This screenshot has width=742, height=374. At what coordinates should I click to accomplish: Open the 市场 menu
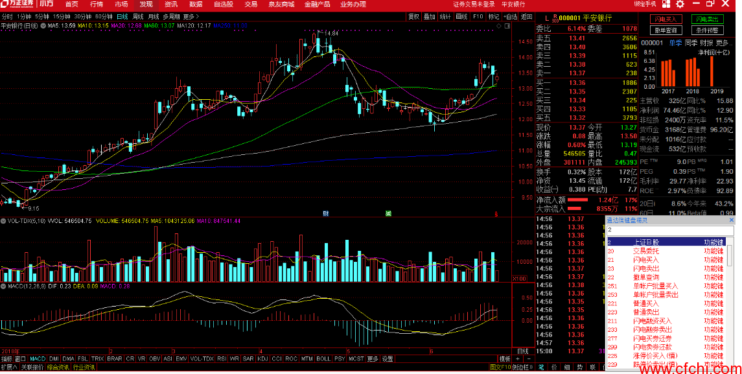pyautogui.click(x=121, y=5)
